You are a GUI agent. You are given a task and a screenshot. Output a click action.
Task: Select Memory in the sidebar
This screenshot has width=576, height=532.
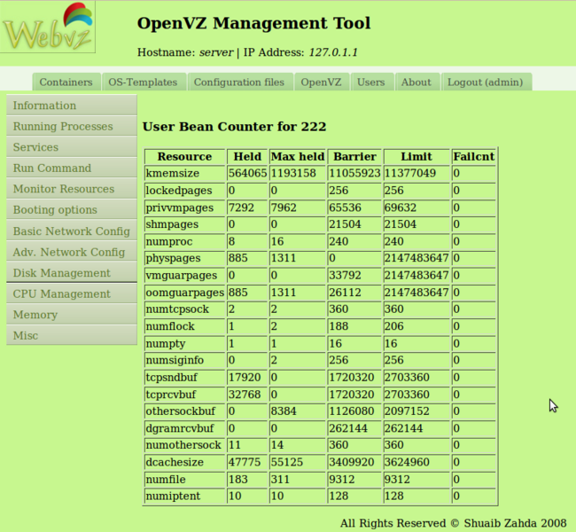click(72, 315)
